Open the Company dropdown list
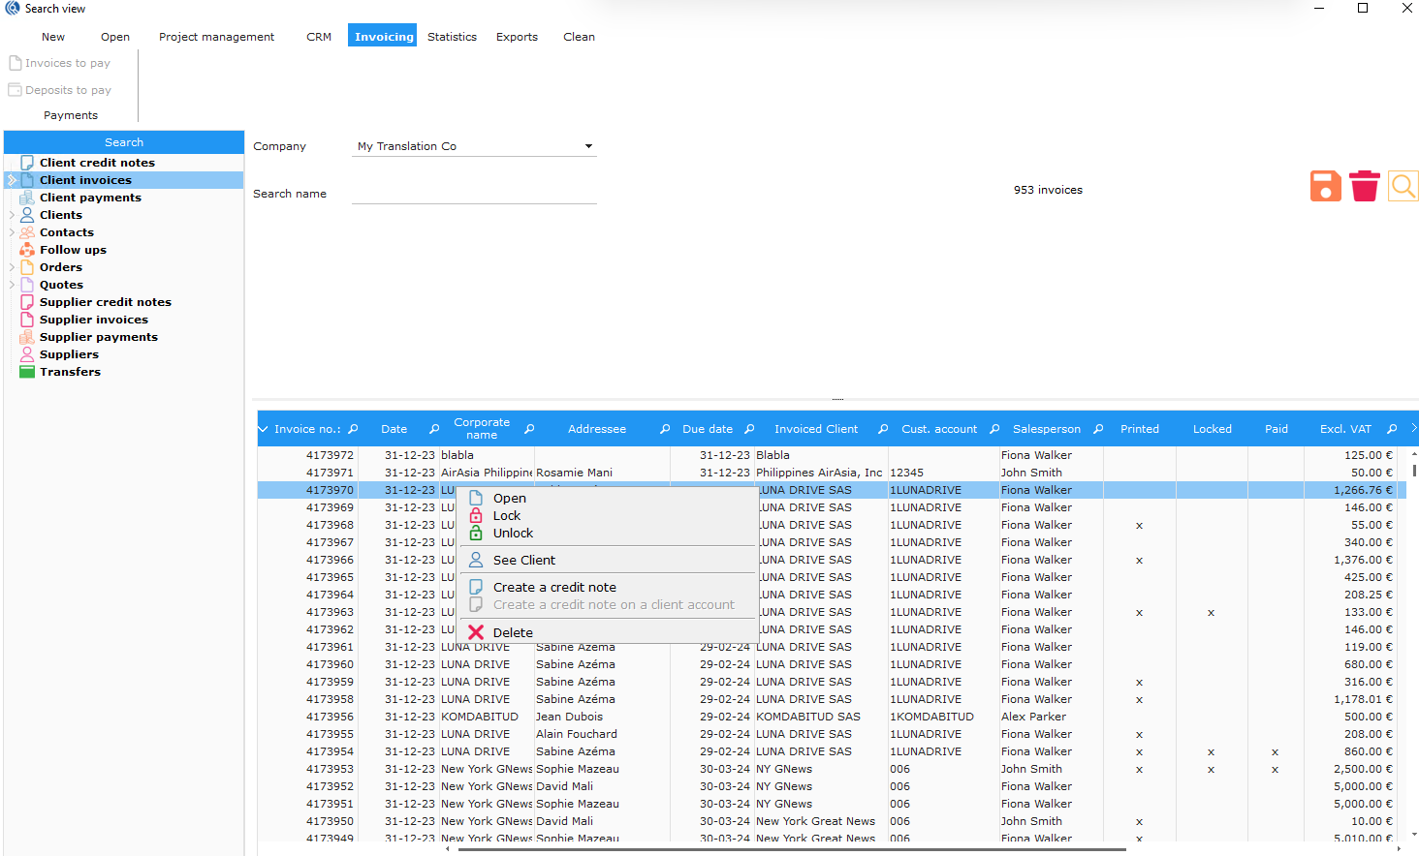The height and width of the screenshot is (856, 1419). 587,146
